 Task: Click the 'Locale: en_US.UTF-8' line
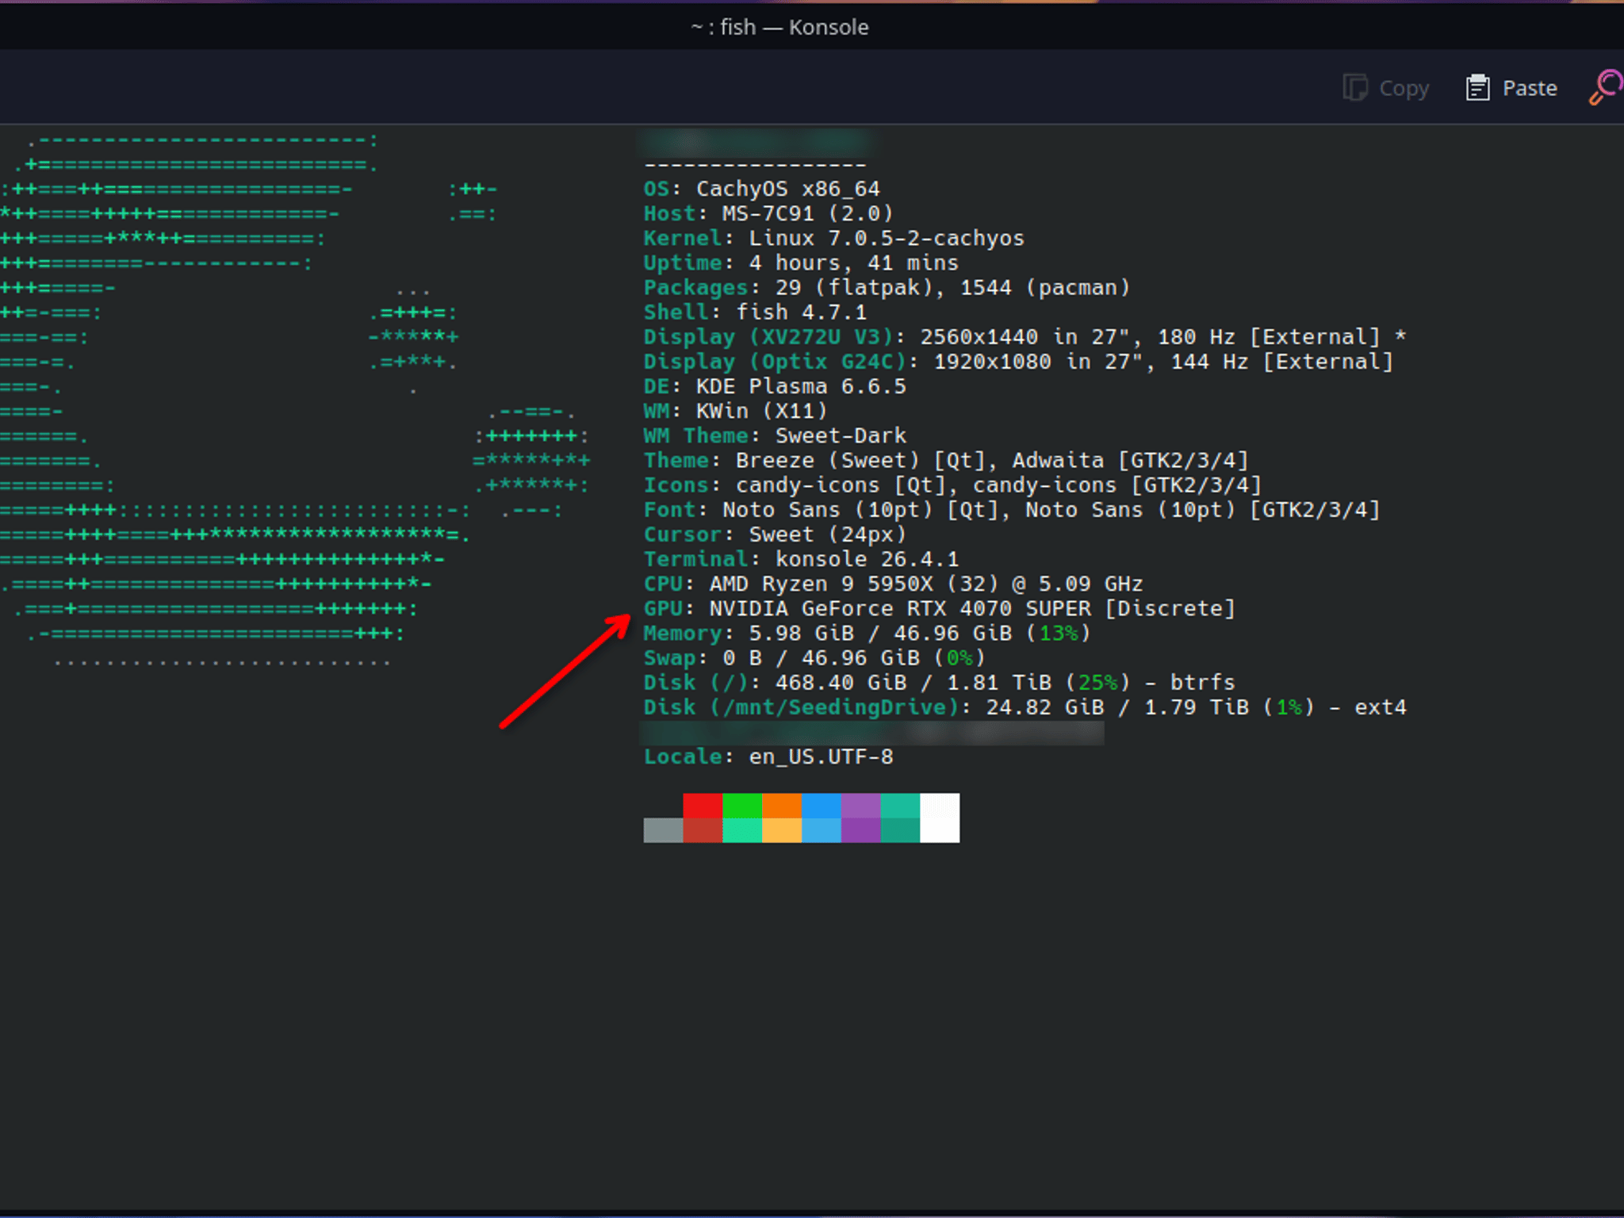(768, 756)
